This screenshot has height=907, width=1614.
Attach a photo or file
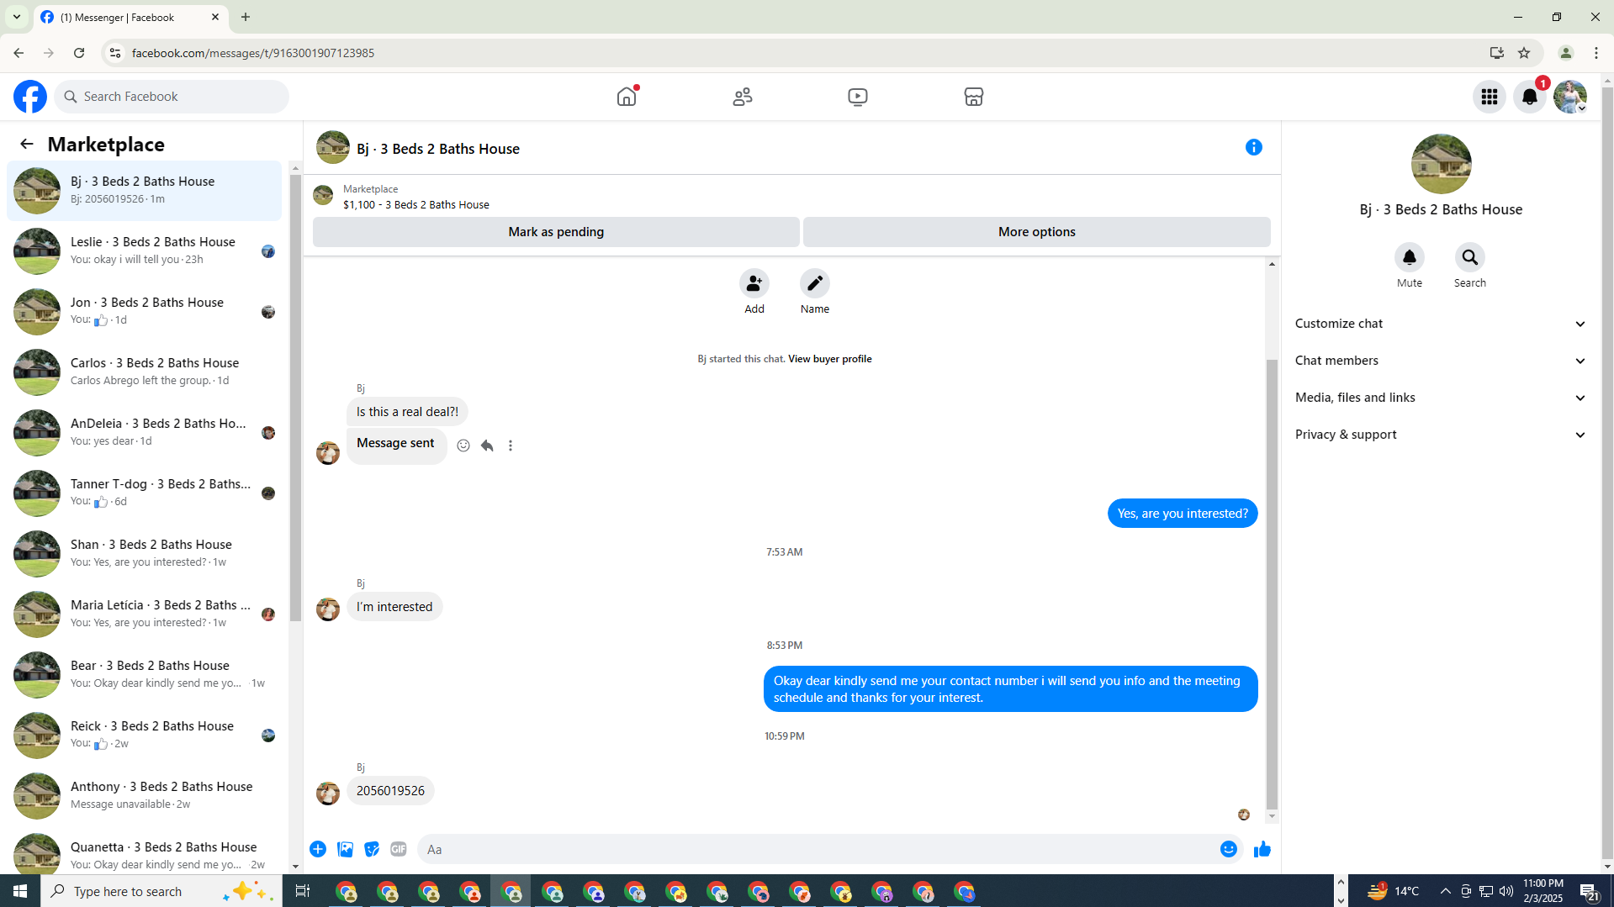[345, 849]
